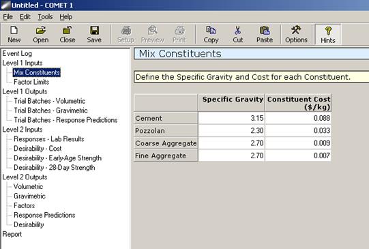This screenshot has width=369, height=249.
Task: Click the Open folder toolbar icon
Action: (41, 31)
